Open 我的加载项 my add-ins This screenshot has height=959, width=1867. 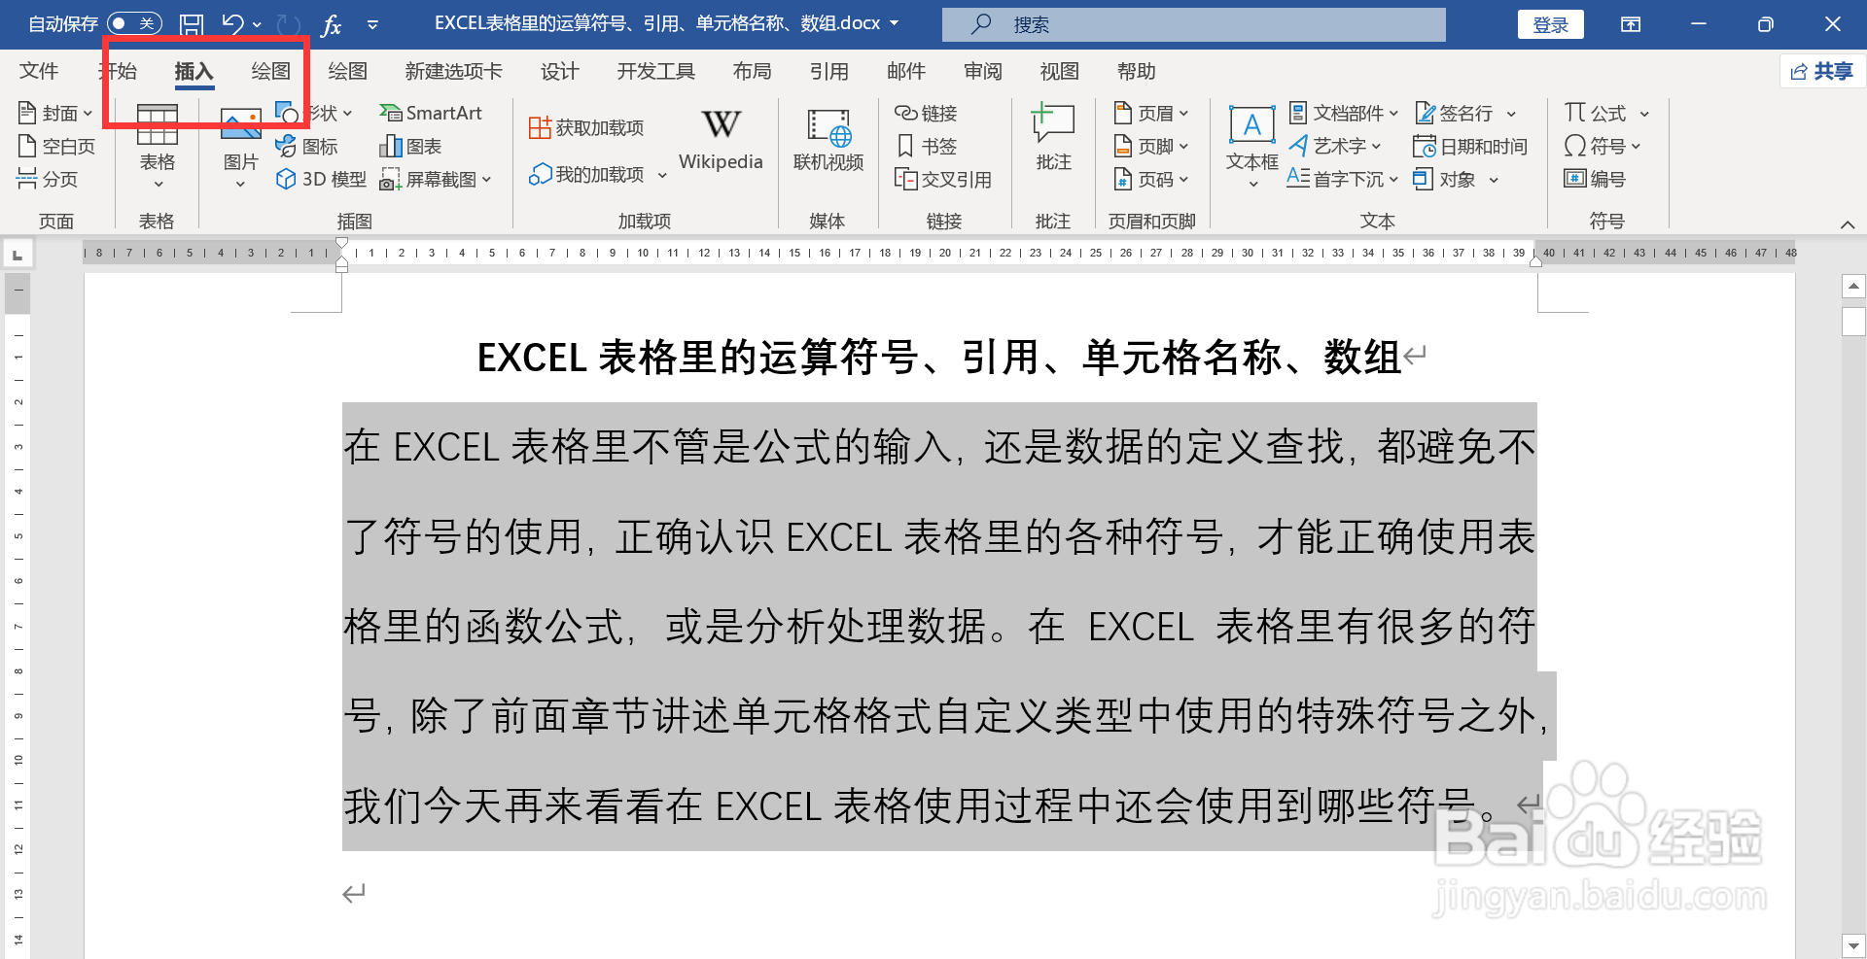click(x=597, y=174)
